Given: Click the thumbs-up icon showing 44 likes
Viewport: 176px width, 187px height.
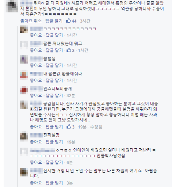Looking at the screenshot, I should pos(68,21).
